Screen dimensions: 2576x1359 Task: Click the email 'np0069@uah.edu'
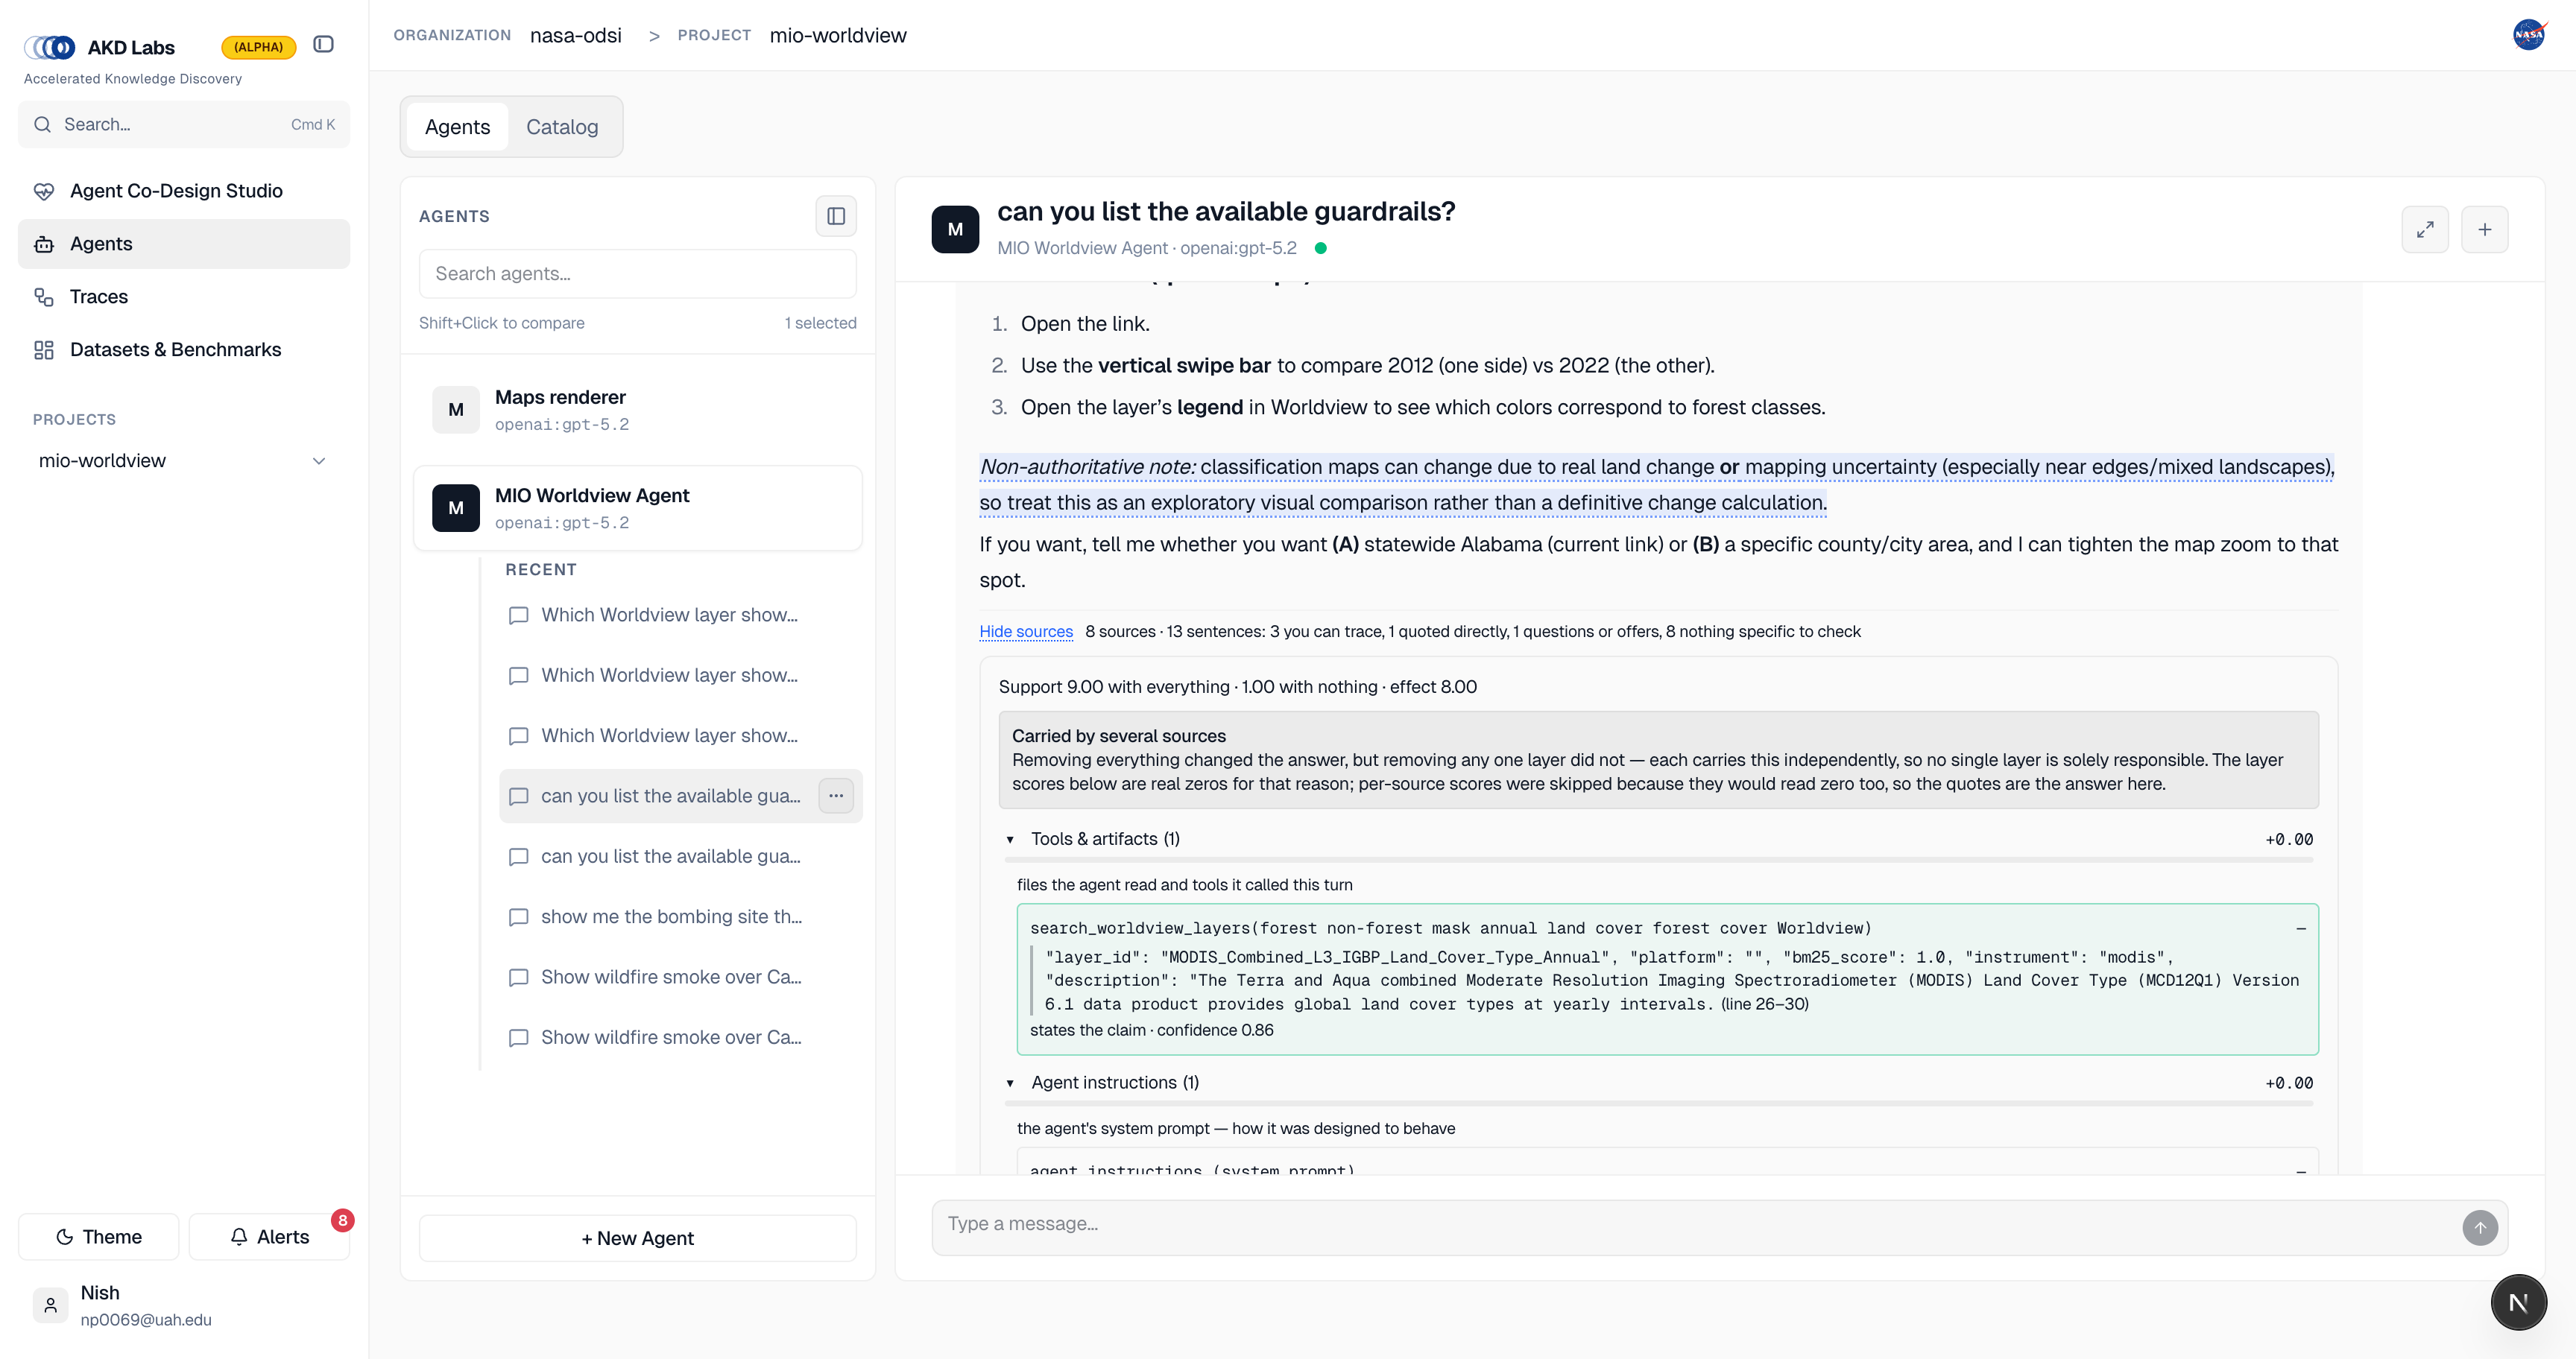pyautogui.click(x=146, y=1320)
